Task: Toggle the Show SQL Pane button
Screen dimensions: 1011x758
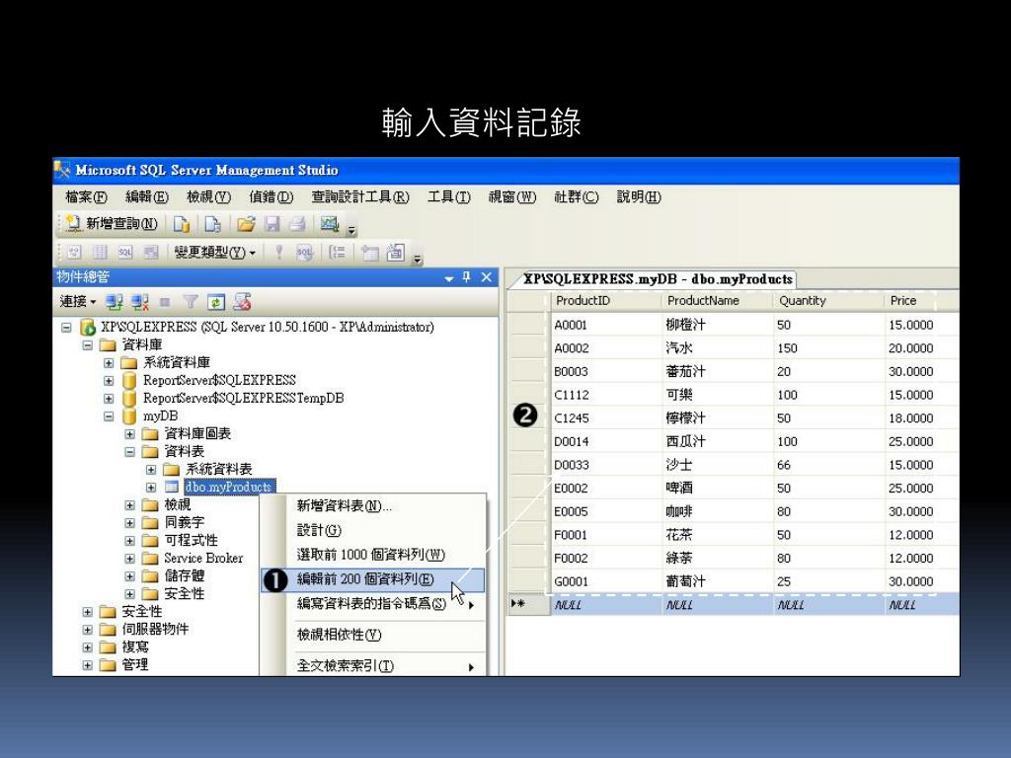Action: [125, 252]
